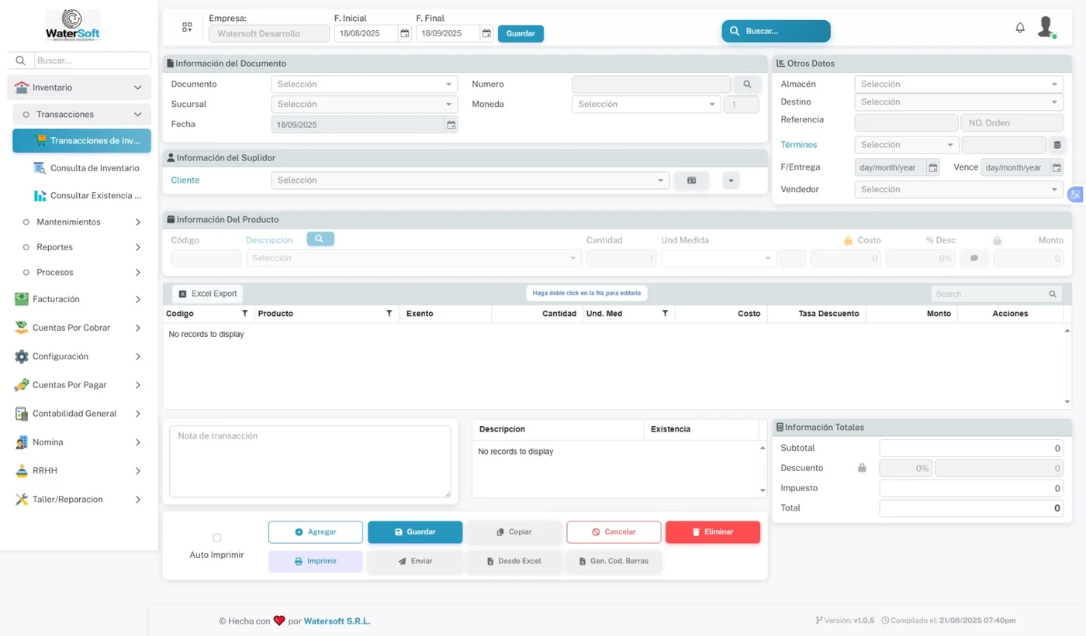The height and width of the screenshot is (636, 1086).
Task: Click the magnifier button beside Numero
Action: click(x=747, y=84)
